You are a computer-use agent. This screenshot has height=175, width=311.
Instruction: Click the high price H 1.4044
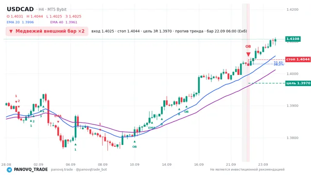click(35, 16)
